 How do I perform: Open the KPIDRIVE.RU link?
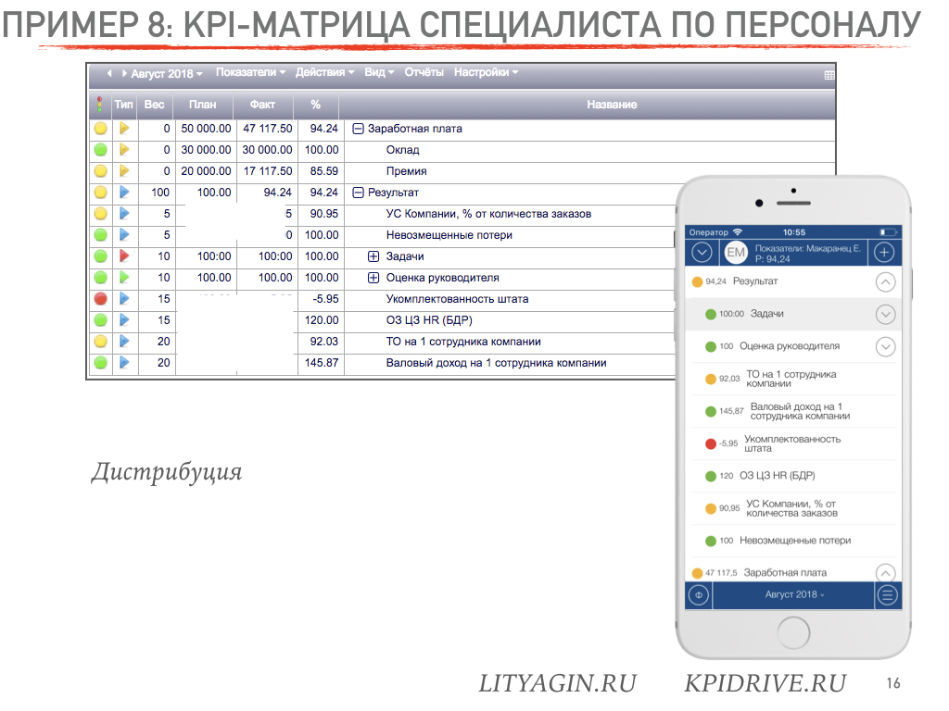765,684
